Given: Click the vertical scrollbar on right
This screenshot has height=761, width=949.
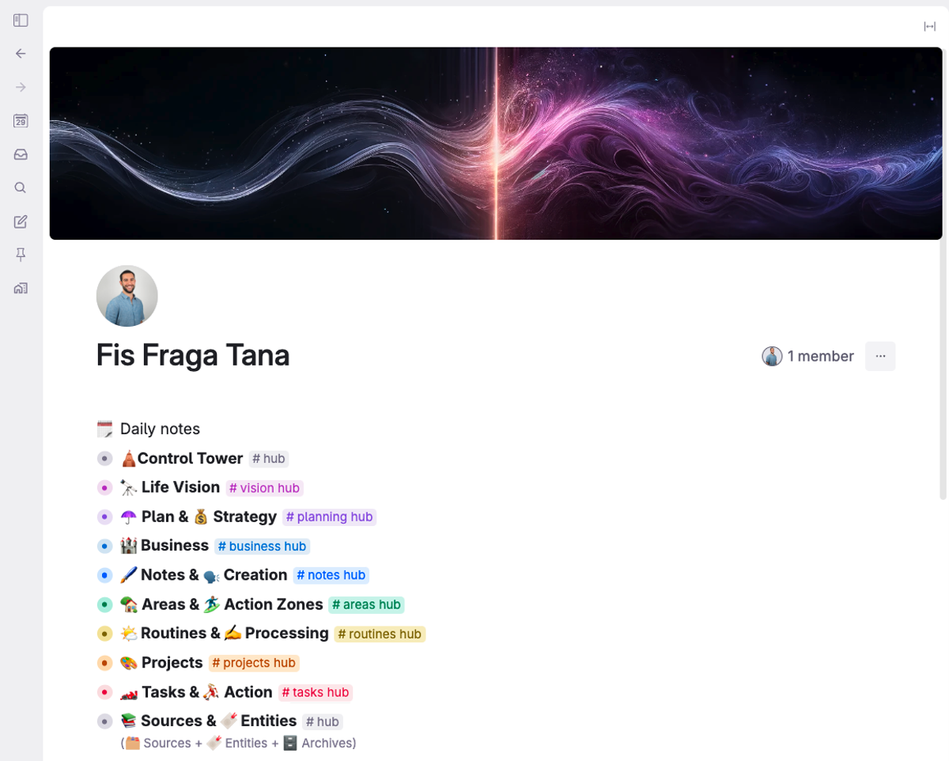Looking at the screenshot, I should point(943,368).
